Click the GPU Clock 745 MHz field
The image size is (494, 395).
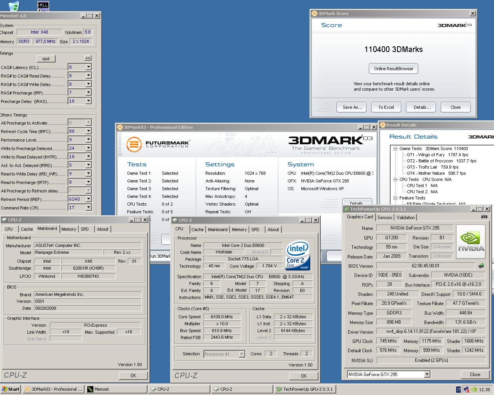click(388, 341)
